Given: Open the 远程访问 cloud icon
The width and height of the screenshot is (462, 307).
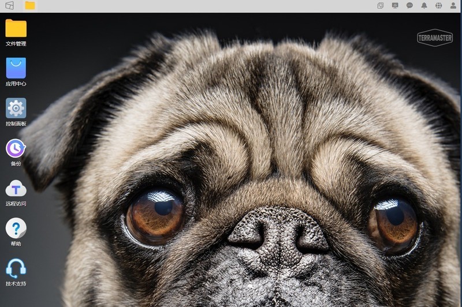Looking at the screenshot, I should [x=16, y=188].
